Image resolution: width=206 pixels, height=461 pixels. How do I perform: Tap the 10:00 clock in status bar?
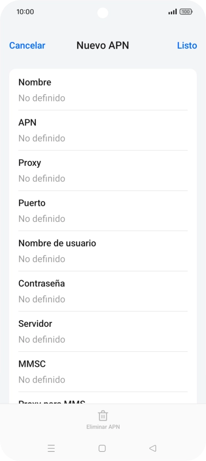pos(25,12)
